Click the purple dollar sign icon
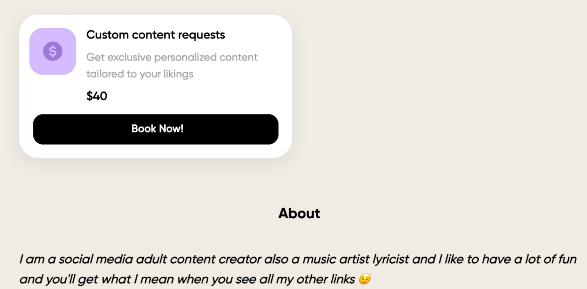587x289 pixels. point(53,51)
